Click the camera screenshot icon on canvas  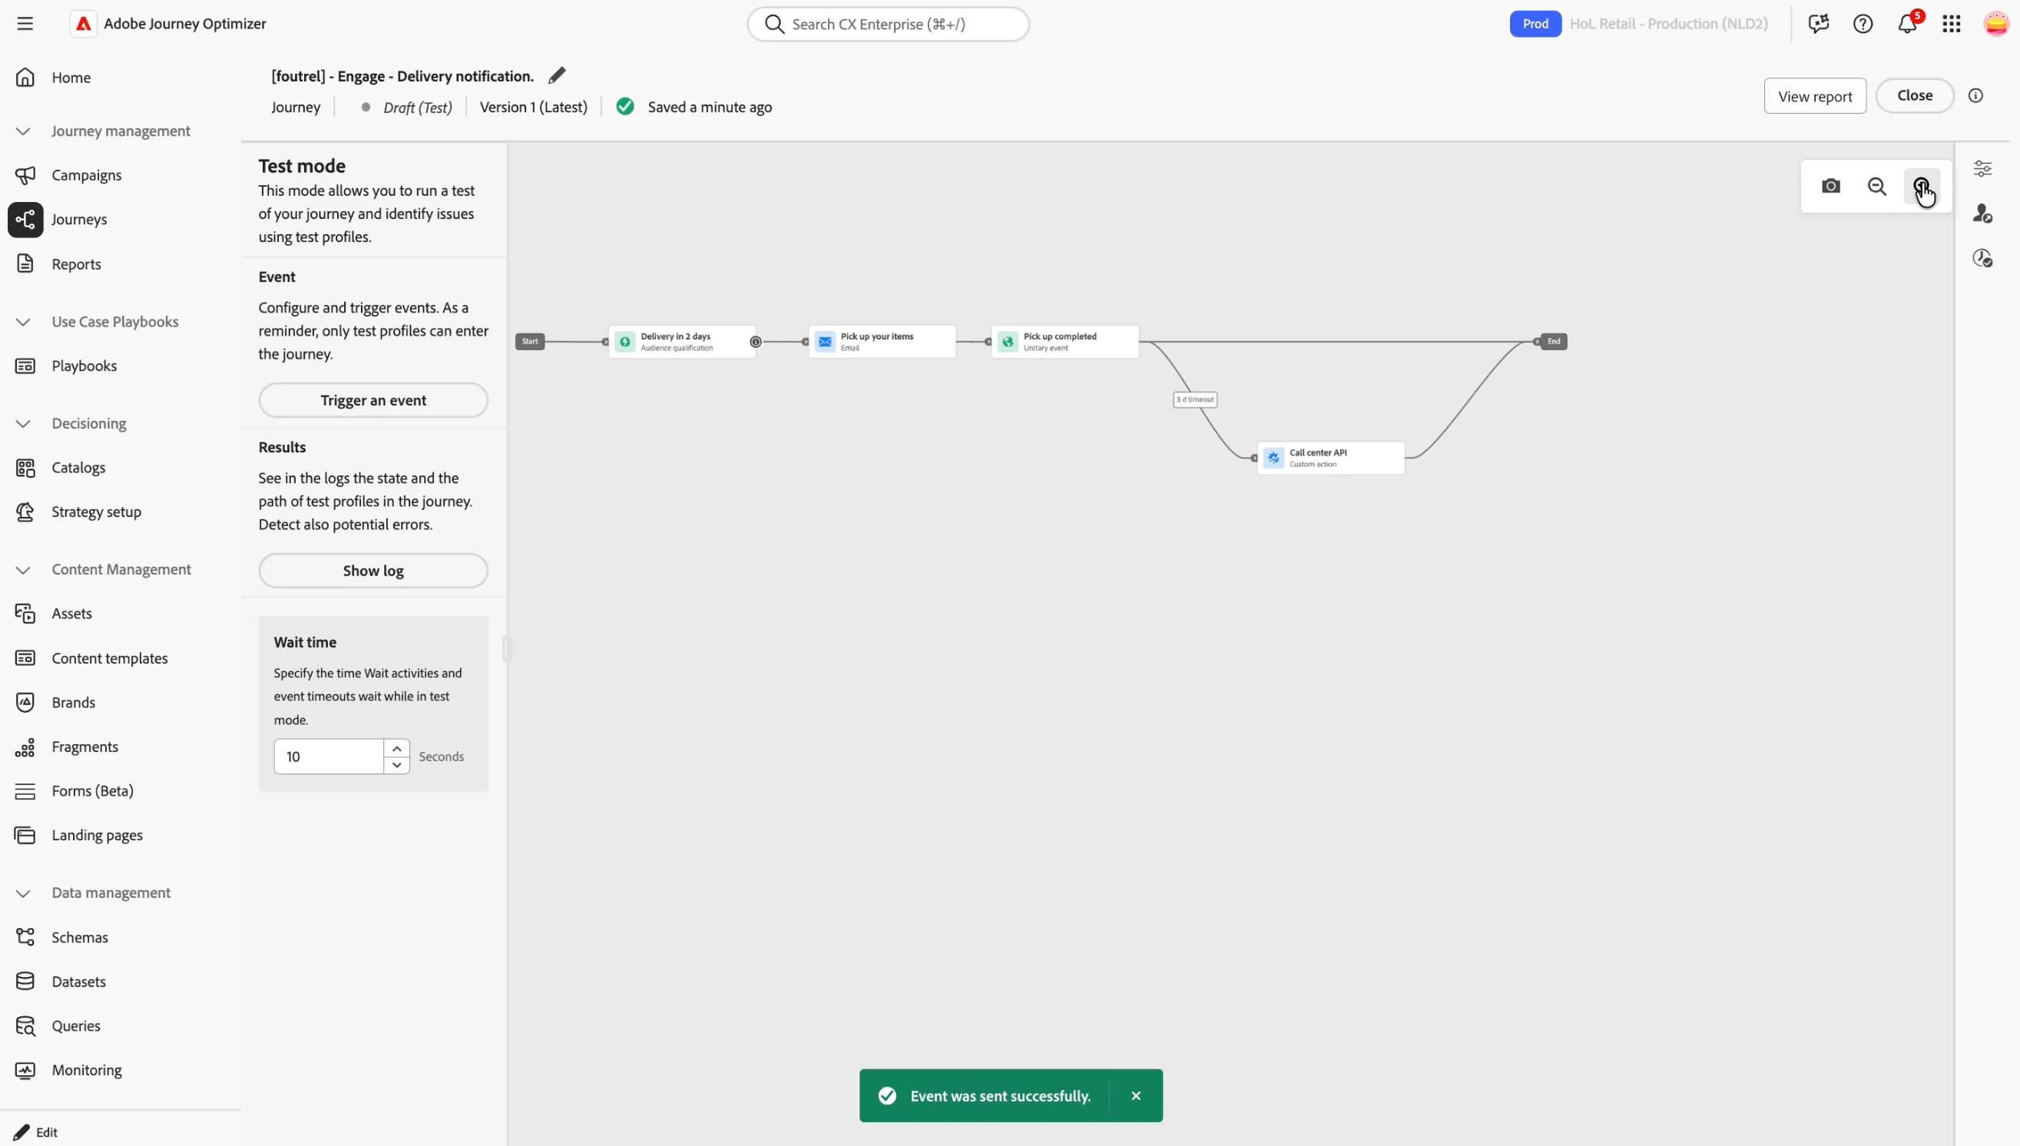[1830, 187]
